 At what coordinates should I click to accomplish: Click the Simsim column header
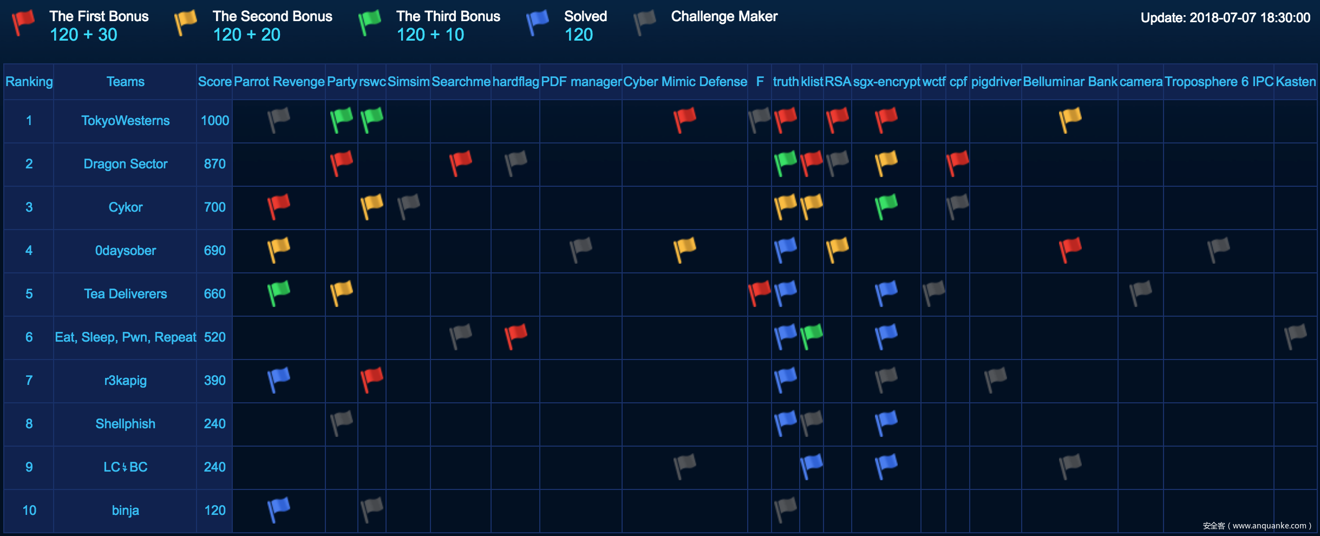click(409, 82)
